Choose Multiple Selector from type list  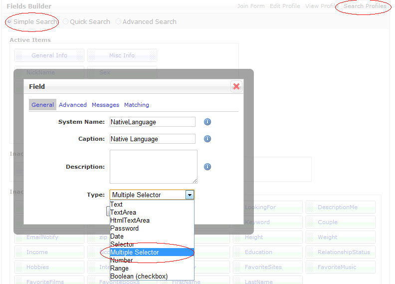click(135, 253)
